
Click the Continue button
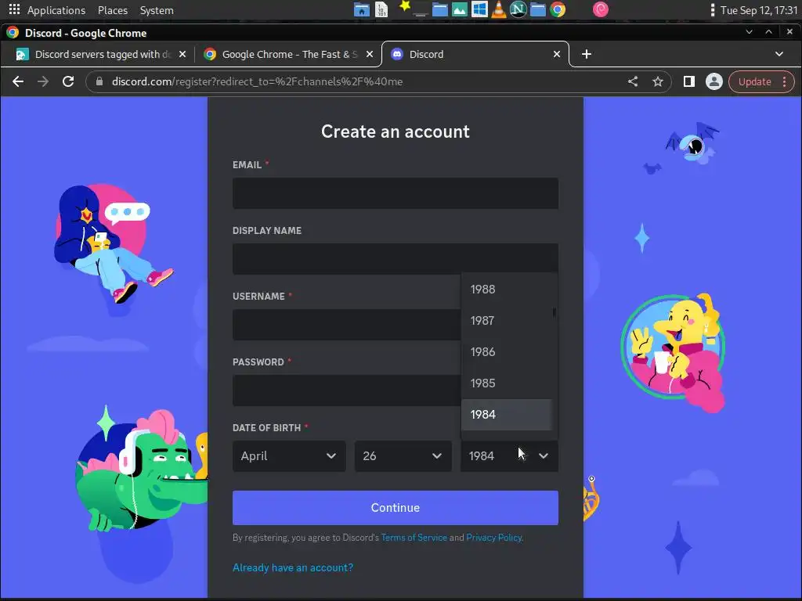tap(396, 507)
